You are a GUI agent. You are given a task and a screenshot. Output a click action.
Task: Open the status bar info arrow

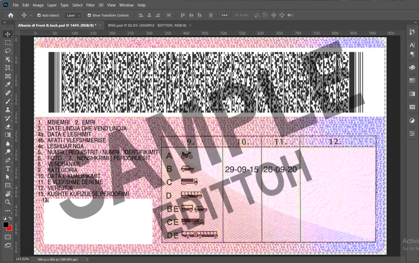tap(87, 259)
